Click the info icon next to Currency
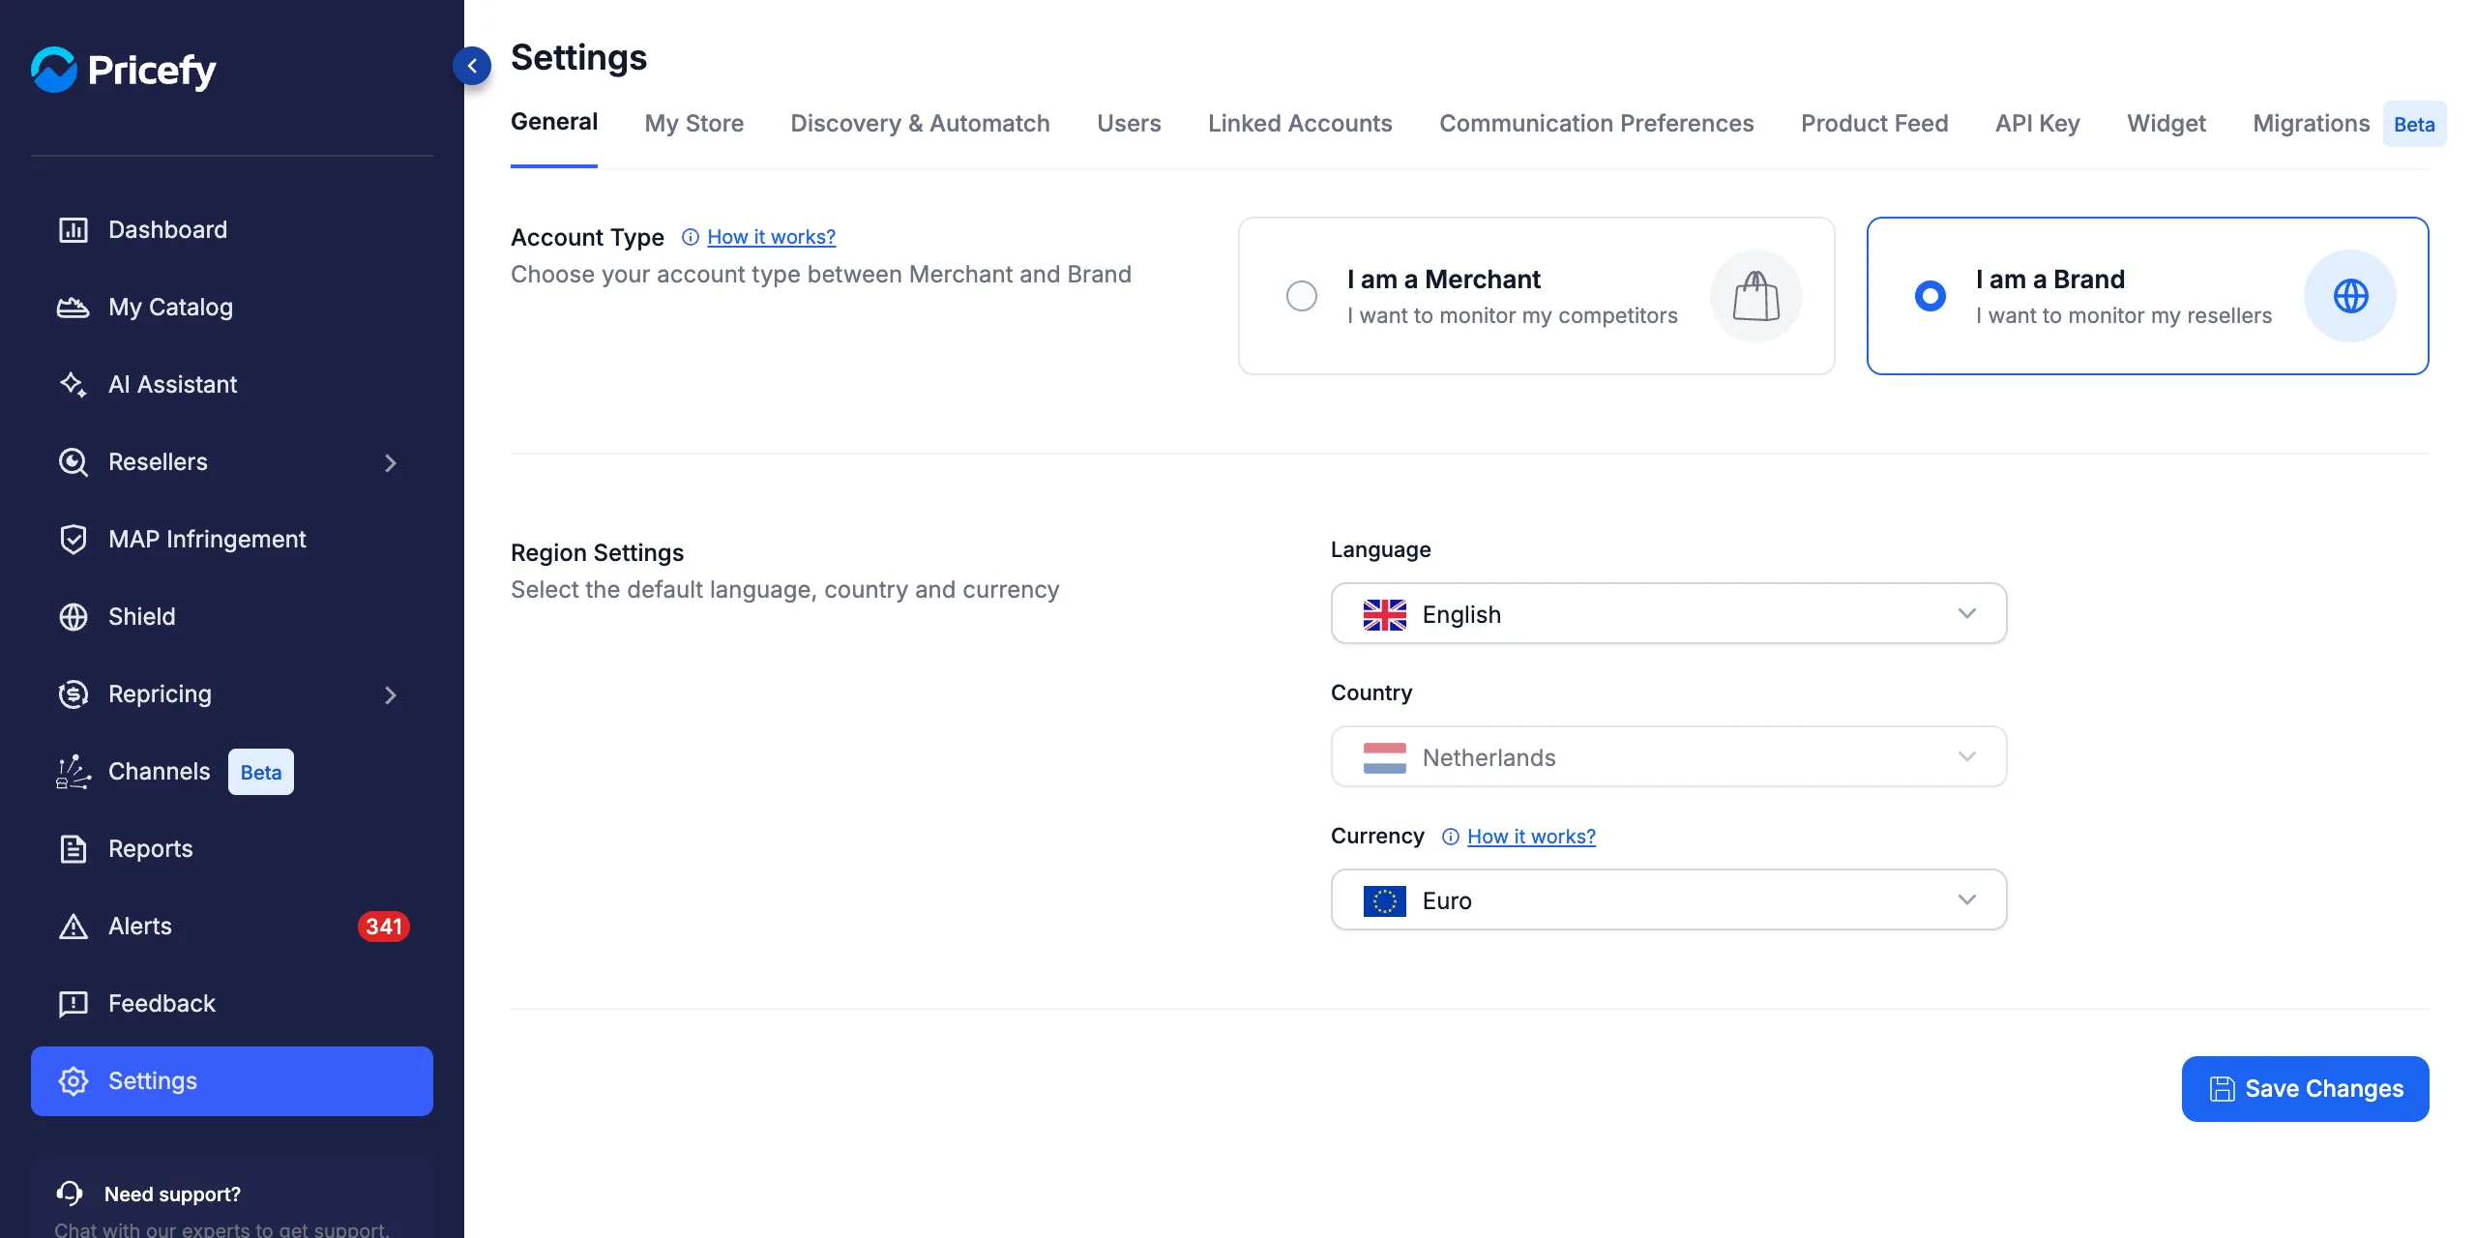 click(x=1451, y=837)
